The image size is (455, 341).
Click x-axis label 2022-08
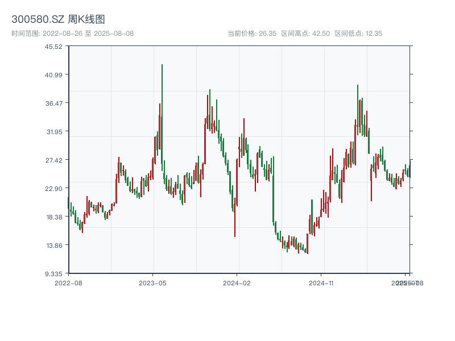[x=68, y=283]
